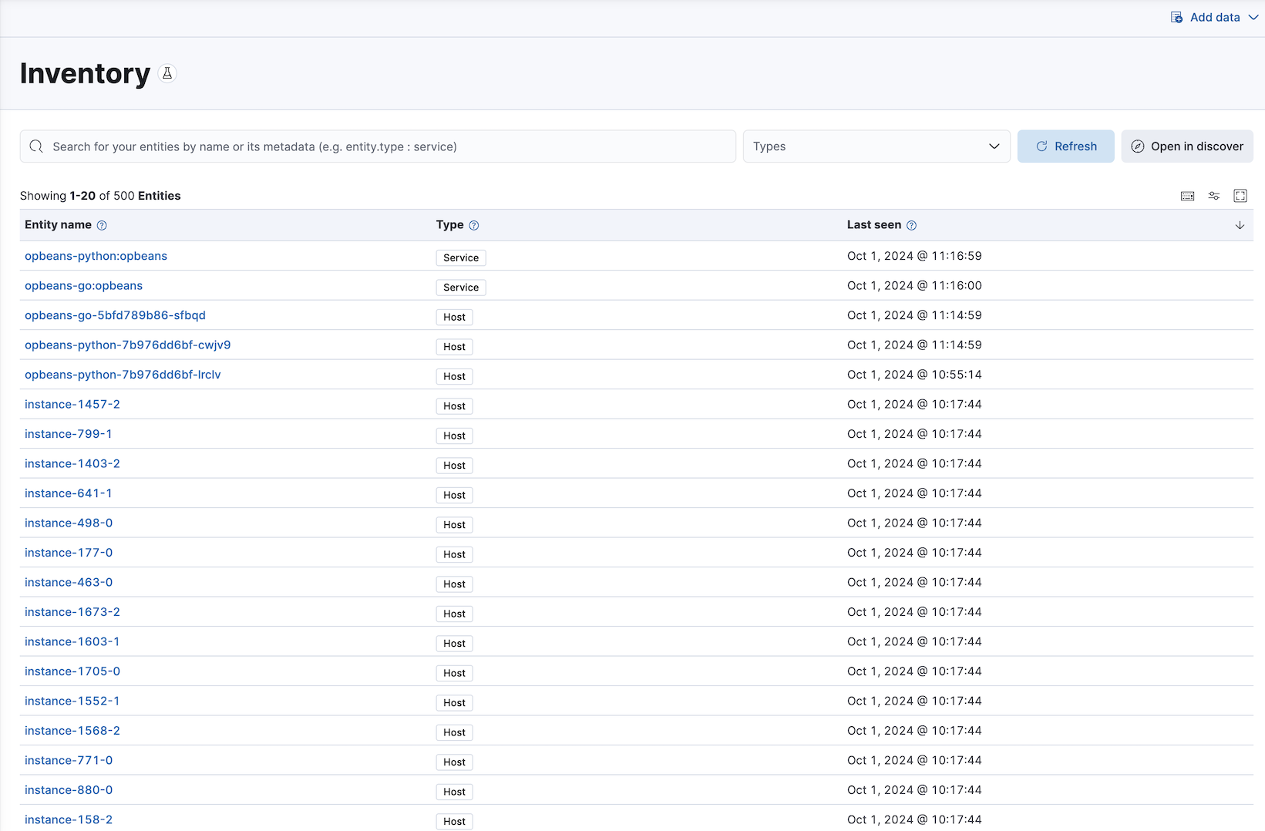1265x831 pixels.
Task: Open the display density options icon above the table
Action: click(x=1187, y=195)
